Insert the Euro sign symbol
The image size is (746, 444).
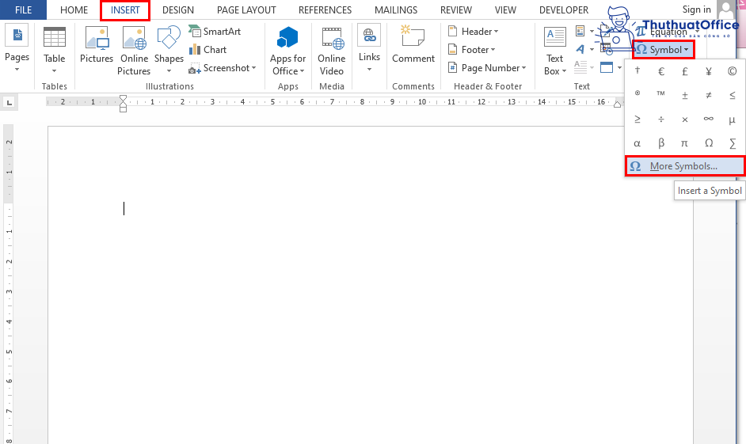661,70
